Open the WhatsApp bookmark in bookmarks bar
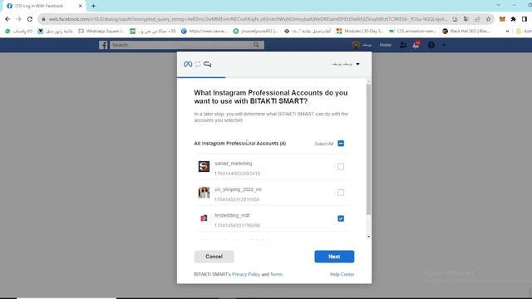 [18, 32]
